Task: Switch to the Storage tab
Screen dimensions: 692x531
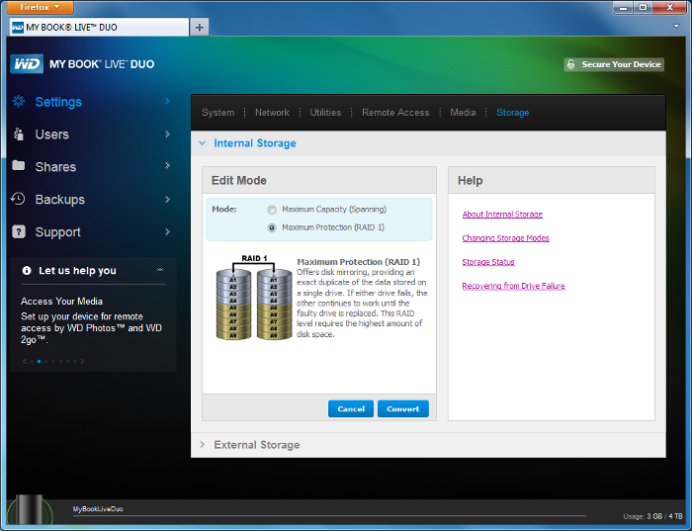Action: (x=512, y=113)
